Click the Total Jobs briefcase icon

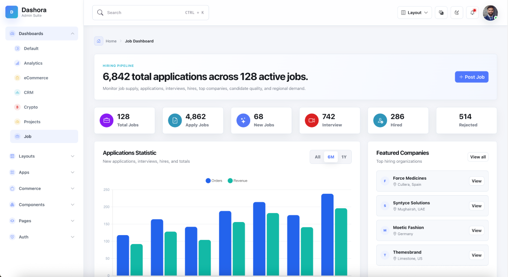point(107,120)
